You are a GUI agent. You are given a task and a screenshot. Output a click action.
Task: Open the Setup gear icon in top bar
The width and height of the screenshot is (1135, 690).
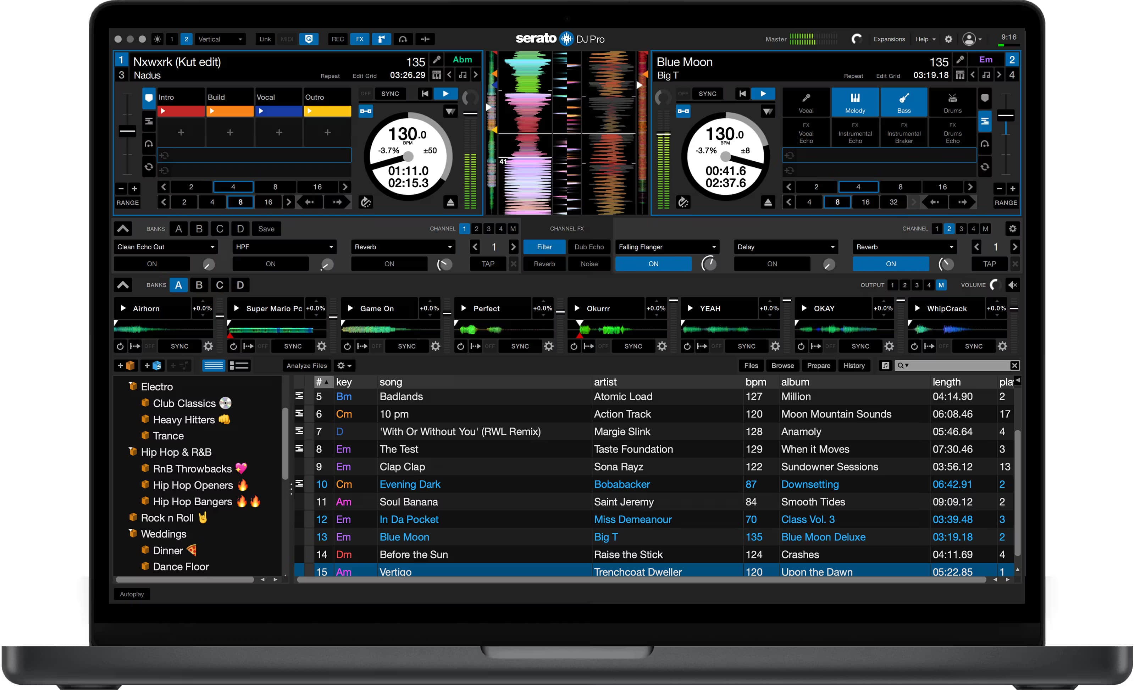[948, 39]
